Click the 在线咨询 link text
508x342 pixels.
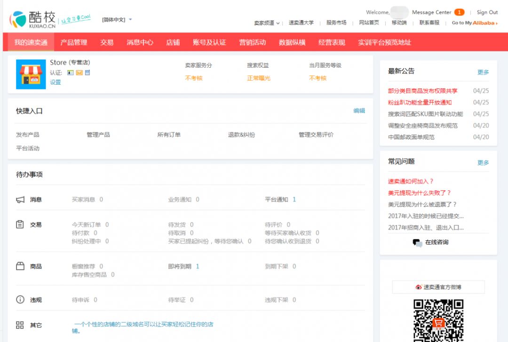click(437, 242)
